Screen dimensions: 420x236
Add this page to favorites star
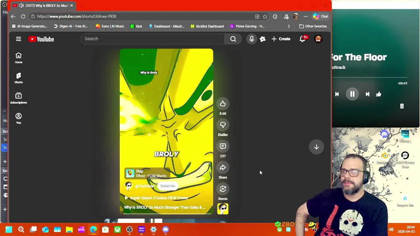click(x=265, y=16)
